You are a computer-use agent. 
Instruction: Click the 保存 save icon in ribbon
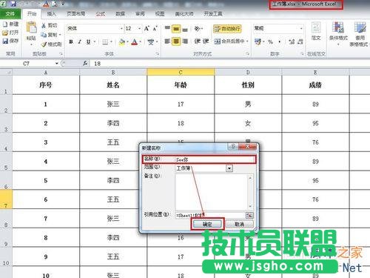pos(5,41)
